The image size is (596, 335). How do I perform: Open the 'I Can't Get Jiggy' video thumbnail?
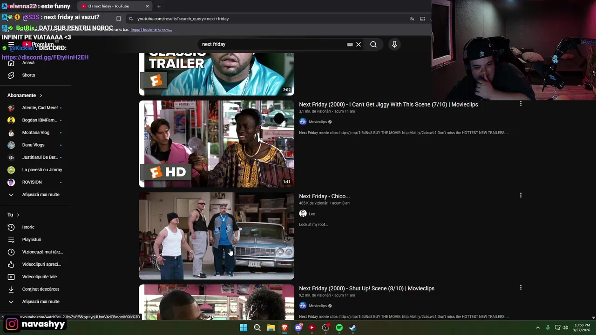click(x=217, y=144)
